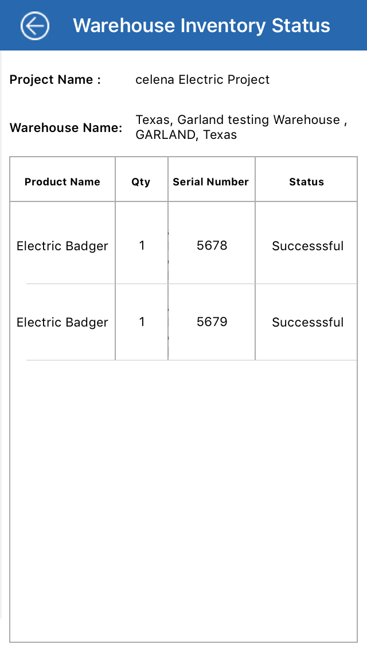Tap celena Electric Project text

(x=202, y=80)
